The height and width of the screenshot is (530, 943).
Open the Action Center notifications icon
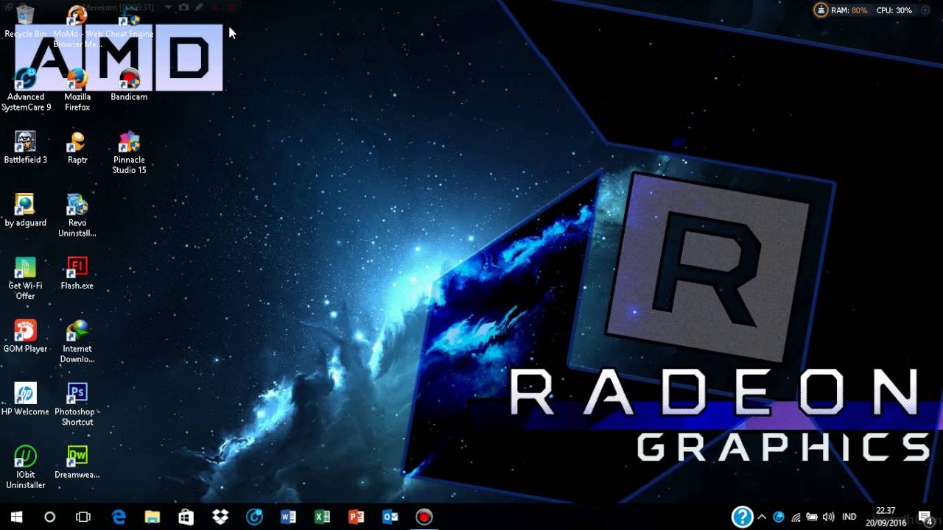click(x=925, y=517)
